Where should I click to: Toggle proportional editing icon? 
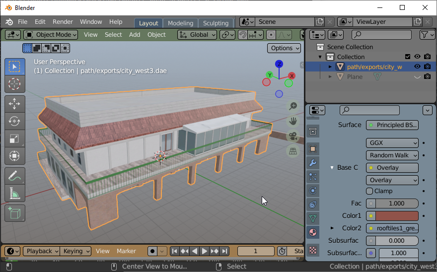click(271, 35)
